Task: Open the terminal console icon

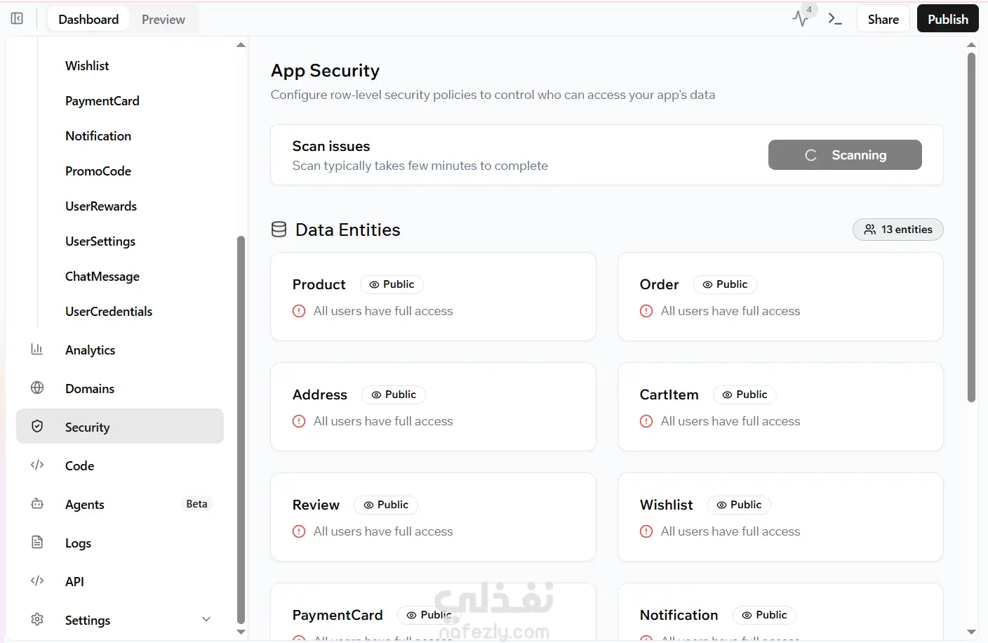Action: point(835,19)
